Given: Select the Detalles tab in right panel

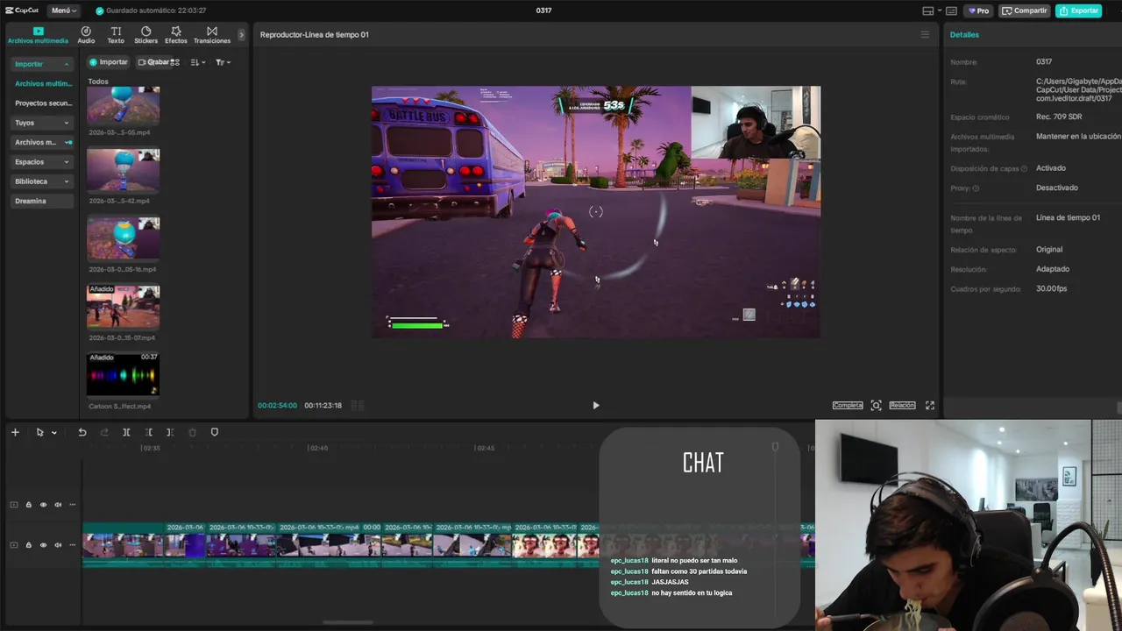Looking at the screenshot, I should 964,35.
